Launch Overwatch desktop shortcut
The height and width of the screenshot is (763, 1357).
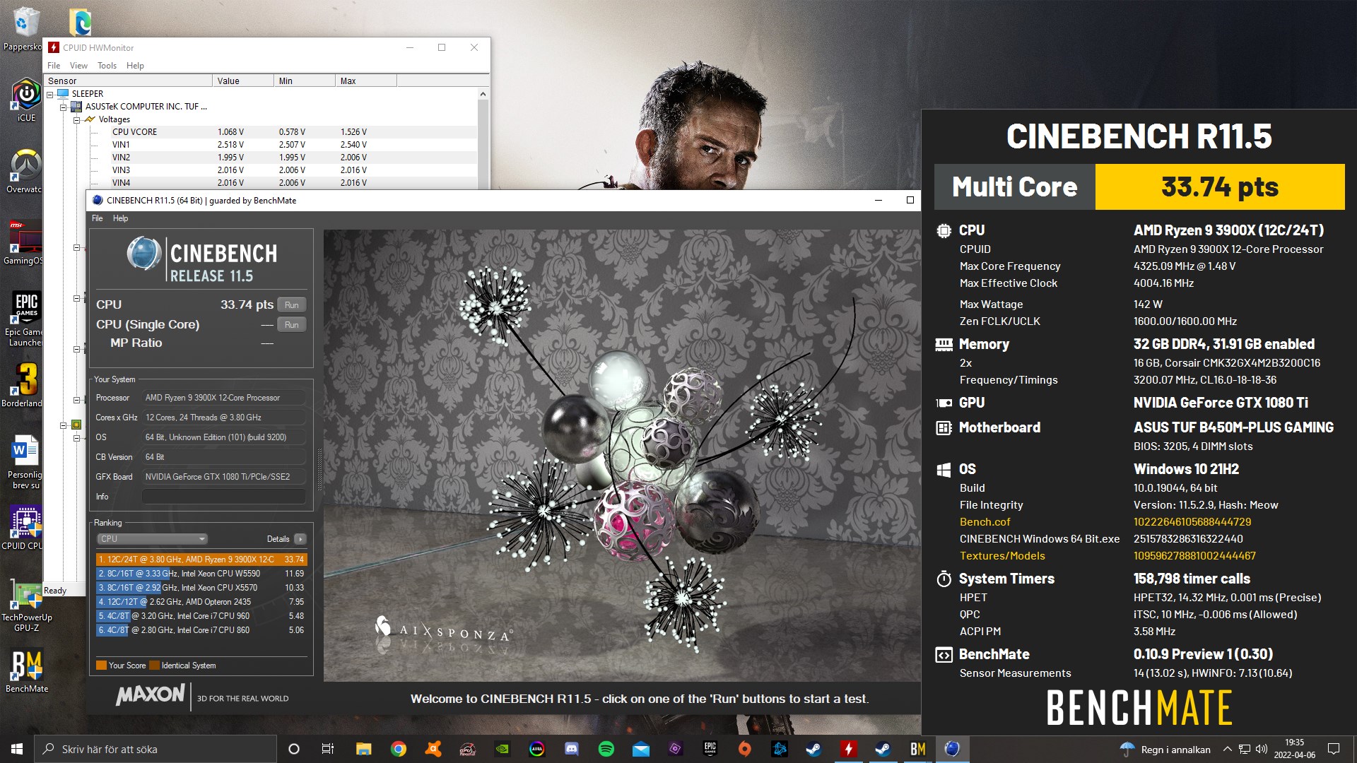[26, 171]
